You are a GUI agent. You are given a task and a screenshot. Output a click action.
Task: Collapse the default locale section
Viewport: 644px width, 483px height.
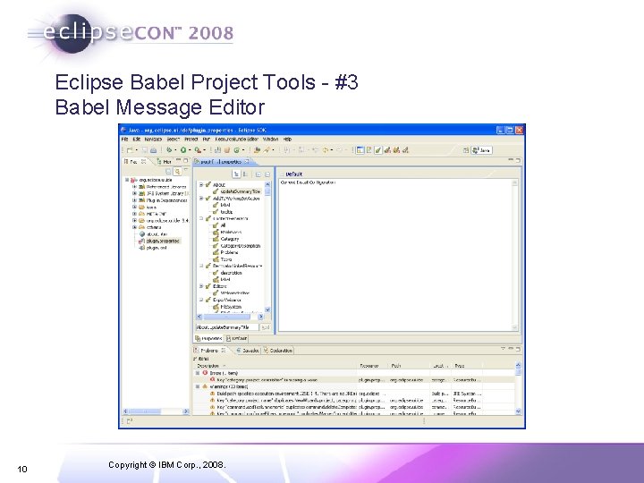coord(282,174)
